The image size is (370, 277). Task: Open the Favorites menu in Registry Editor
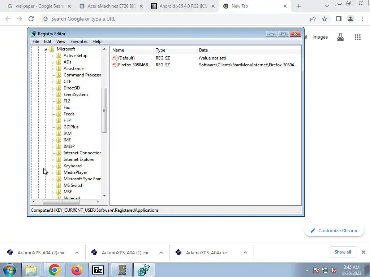[x=79, y=41]
